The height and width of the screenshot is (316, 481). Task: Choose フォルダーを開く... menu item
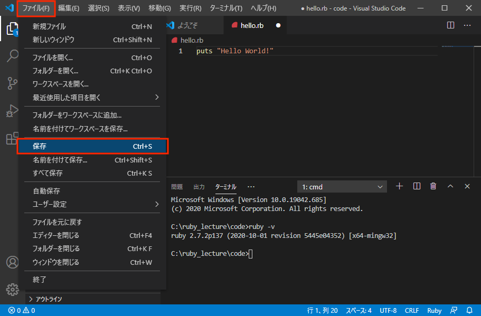pos(92,71)
